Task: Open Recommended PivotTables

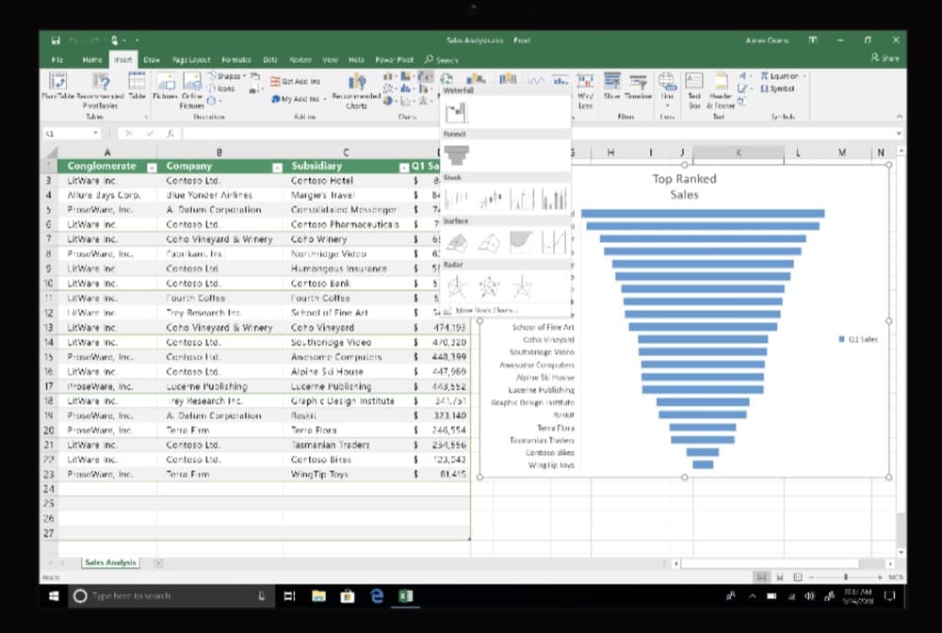Action: [100, 90]
